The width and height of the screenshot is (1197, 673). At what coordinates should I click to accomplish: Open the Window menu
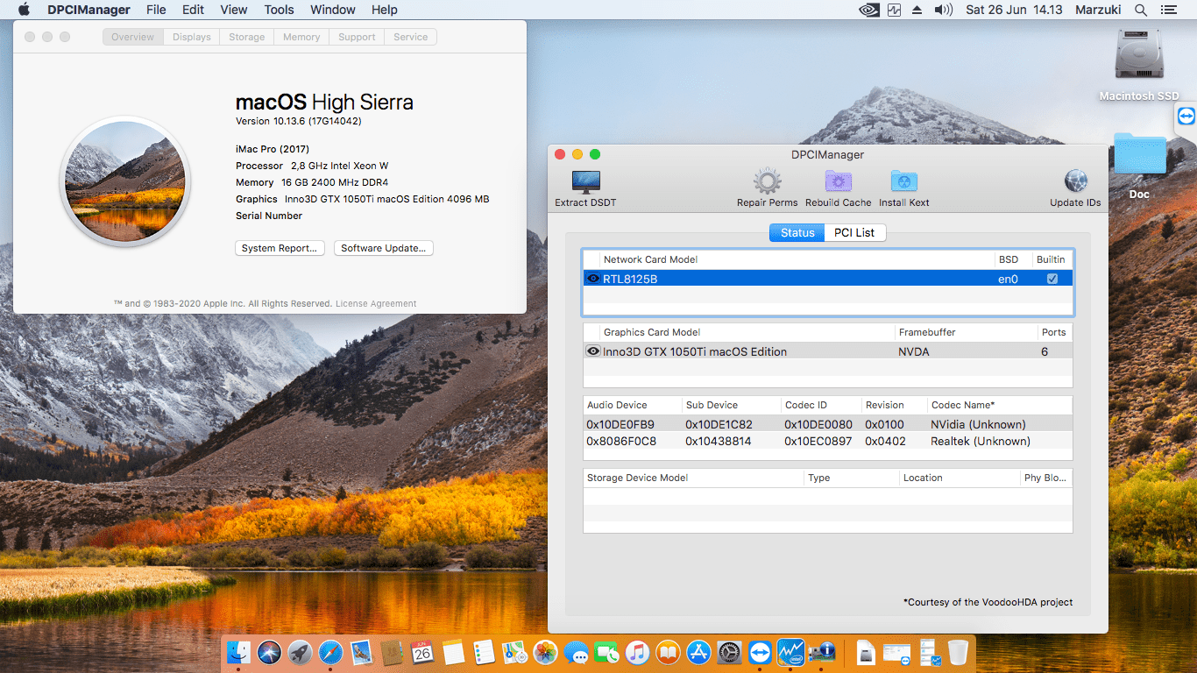point(333,10)
